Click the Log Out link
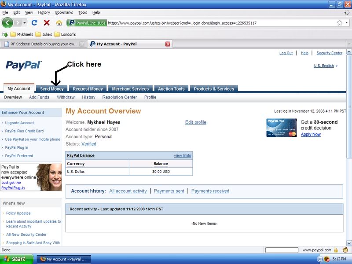The width and height of the screenshot is (352, 264). (286, 53)
